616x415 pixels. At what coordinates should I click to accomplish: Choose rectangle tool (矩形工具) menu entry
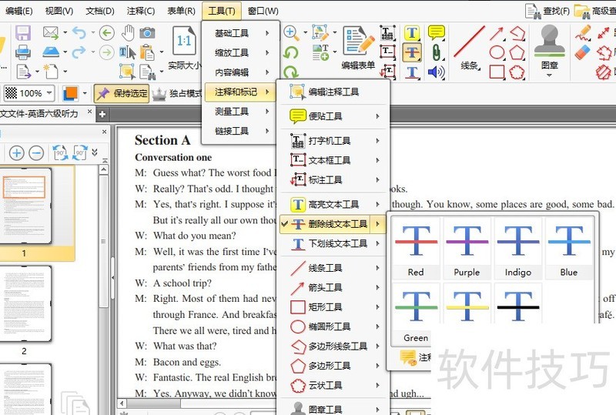333,307
